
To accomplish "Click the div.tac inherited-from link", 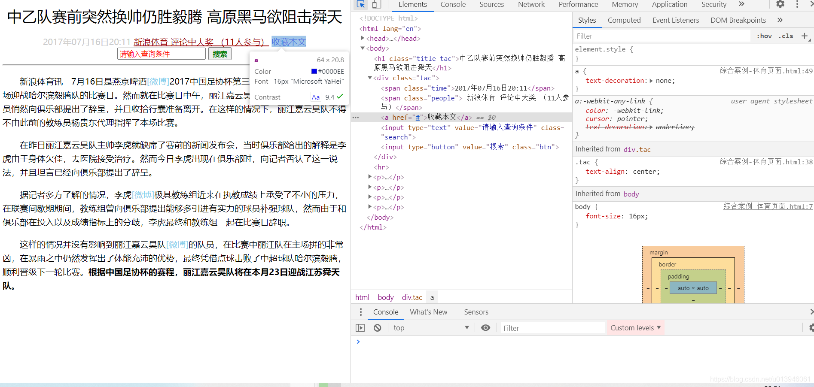I will 637,149.
